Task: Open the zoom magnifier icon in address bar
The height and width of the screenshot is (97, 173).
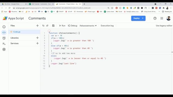Action: pos(108,8)
